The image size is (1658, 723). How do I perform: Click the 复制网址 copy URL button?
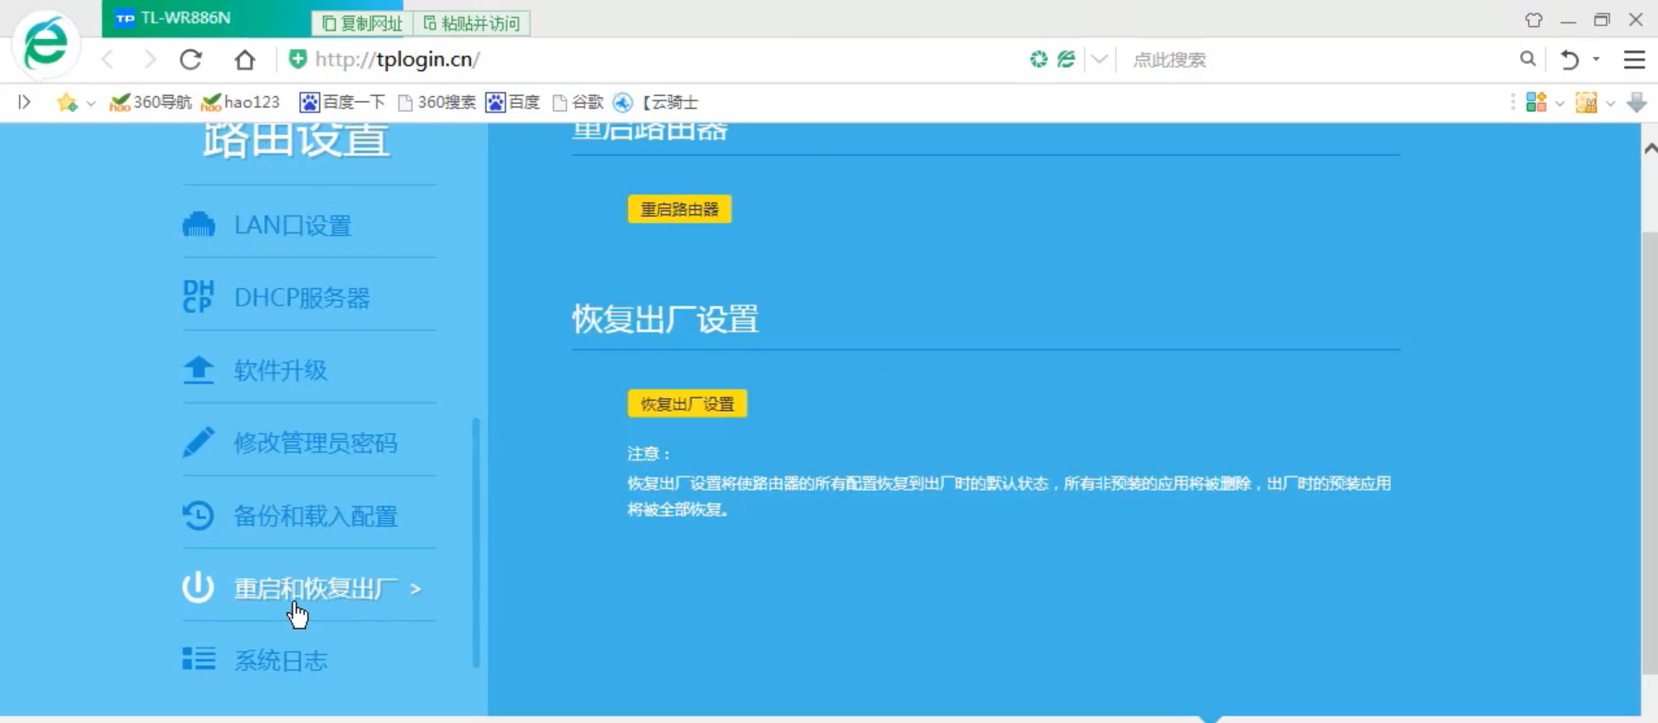pyautogui.click(x=362, y=23)
